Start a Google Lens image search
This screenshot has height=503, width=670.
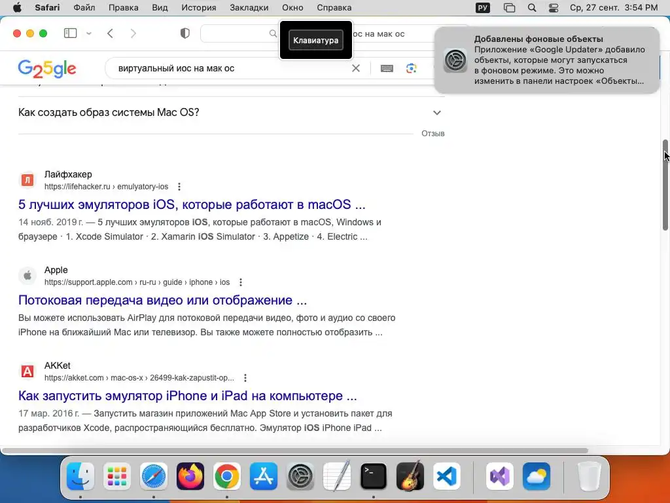point(411,68)
